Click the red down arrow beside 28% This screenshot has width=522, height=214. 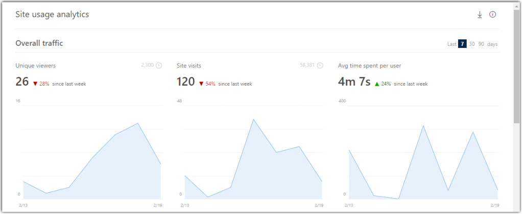(x=35, y=84)
